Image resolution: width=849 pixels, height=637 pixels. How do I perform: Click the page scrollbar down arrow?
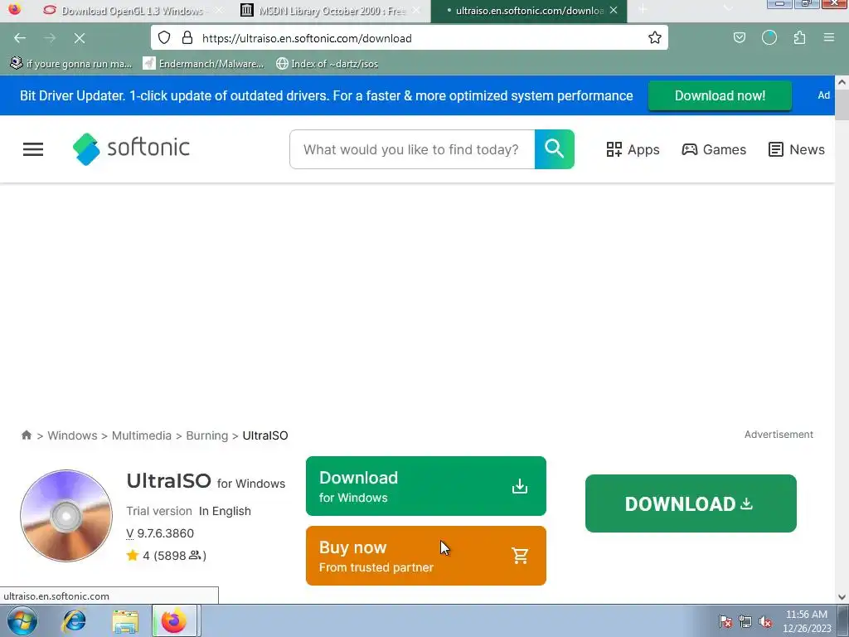(842, 597)
